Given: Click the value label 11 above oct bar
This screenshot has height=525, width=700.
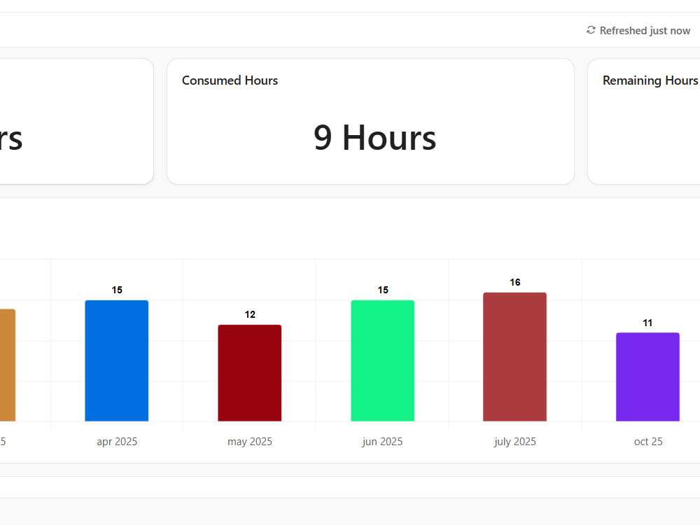Looking at the screenshot, I should tap(647, 323).
